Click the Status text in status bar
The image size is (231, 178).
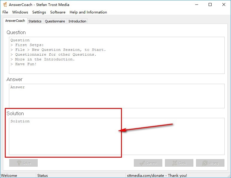click(x=42, y=176)
